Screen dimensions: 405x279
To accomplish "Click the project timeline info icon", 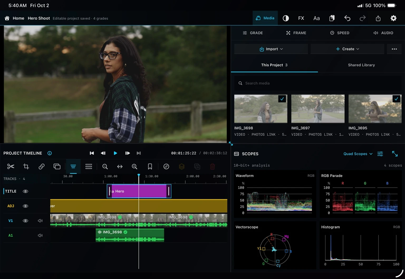I will [50, 153].
